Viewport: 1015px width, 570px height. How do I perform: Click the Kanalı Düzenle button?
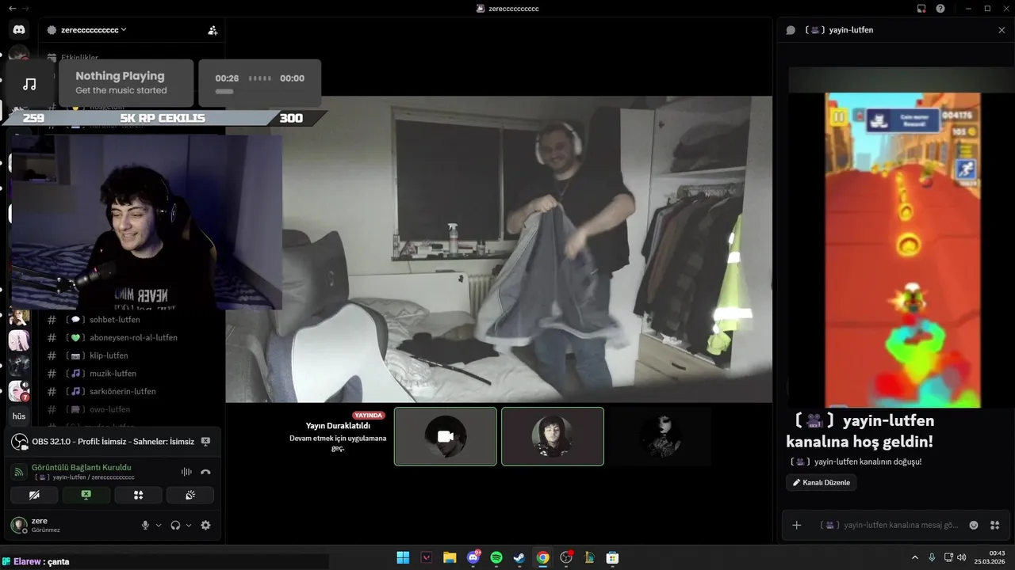821,482
